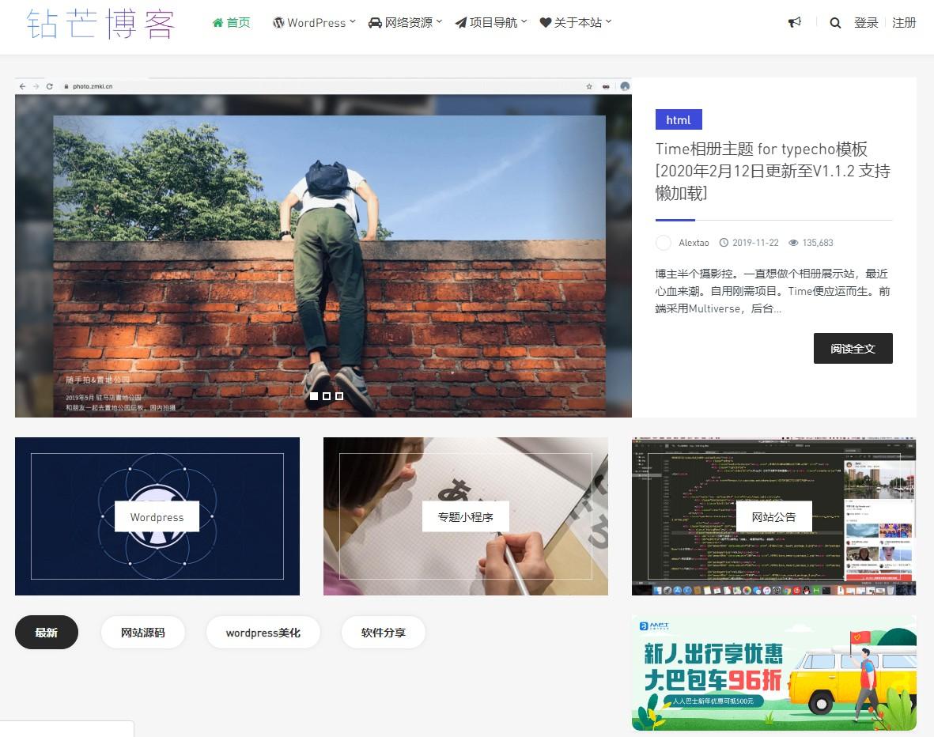Viewport: 934px width, 737px height.
Task: Open the 专题小程序 thumbnail card
Action: click(x=465, y=516)
